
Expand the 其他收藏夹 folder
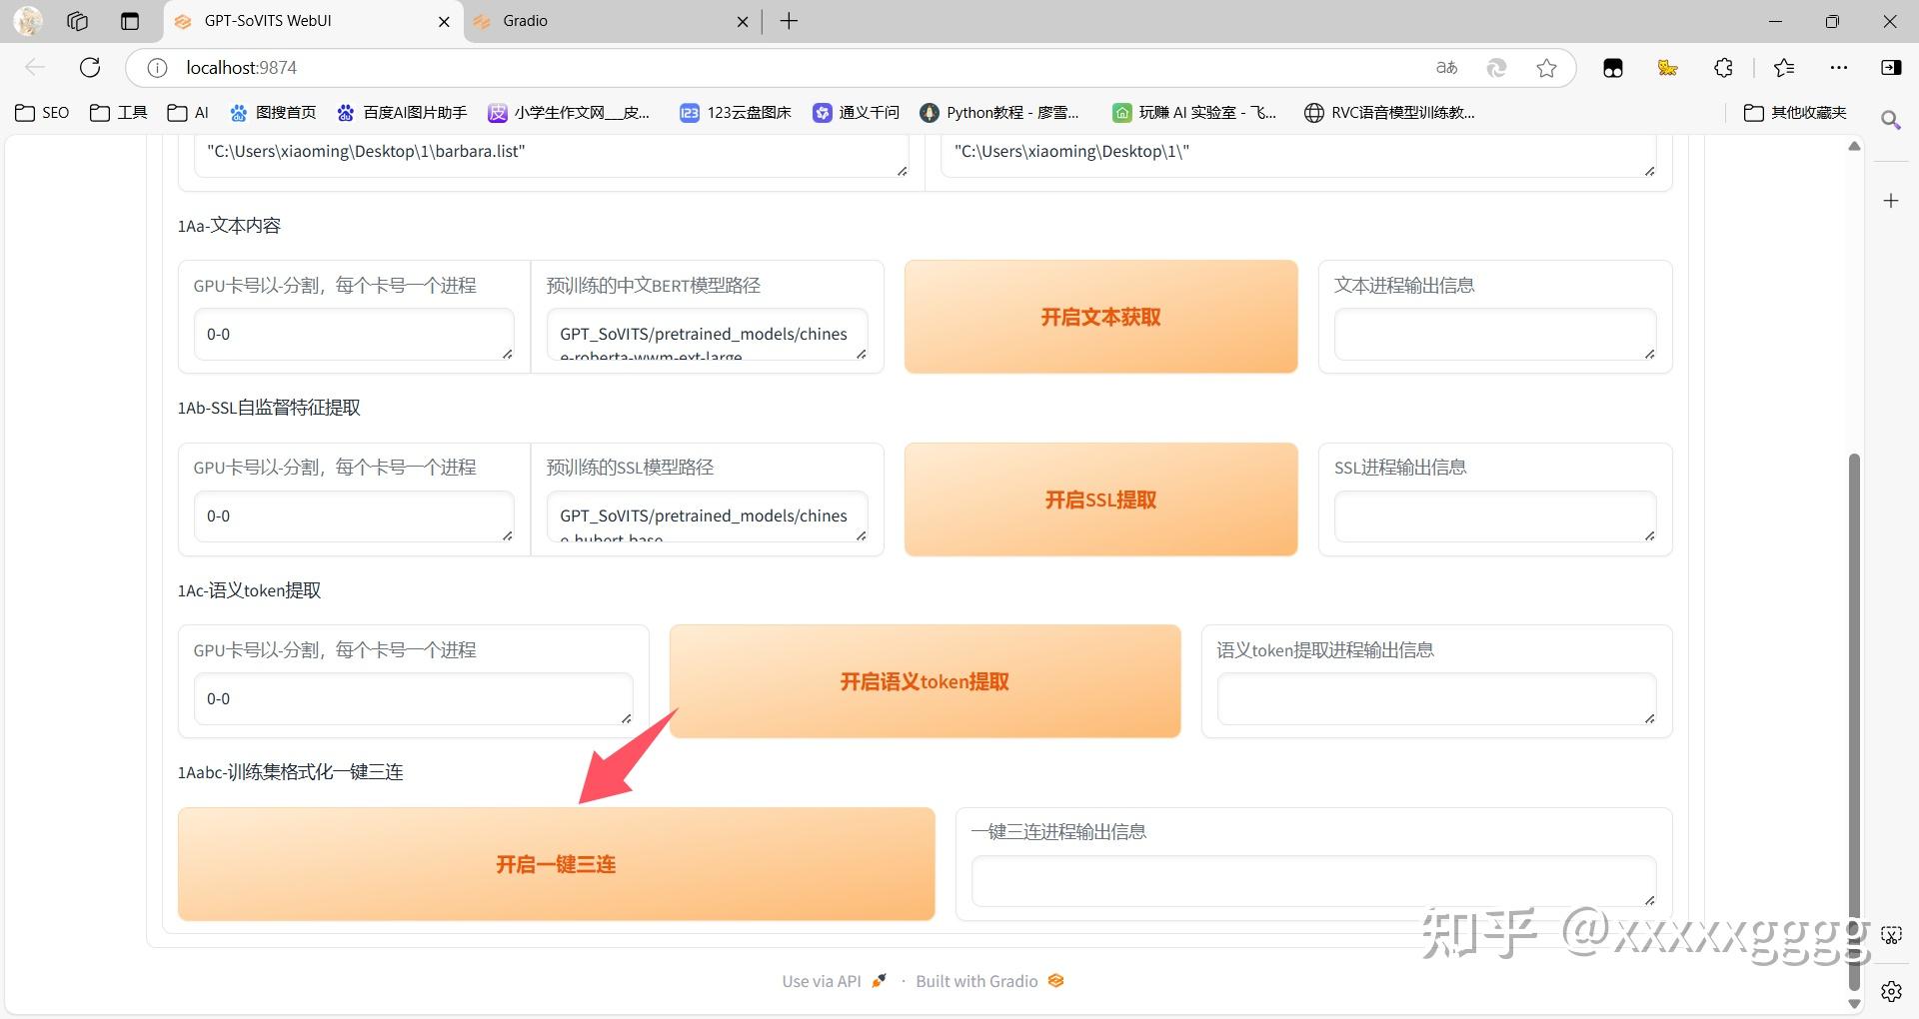[x=1794, y=112]
